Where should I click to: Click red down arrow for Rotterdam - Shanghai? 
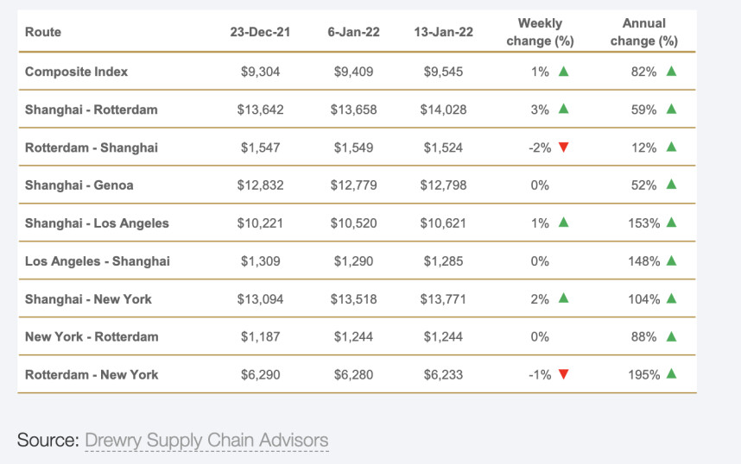pos(563,147)
